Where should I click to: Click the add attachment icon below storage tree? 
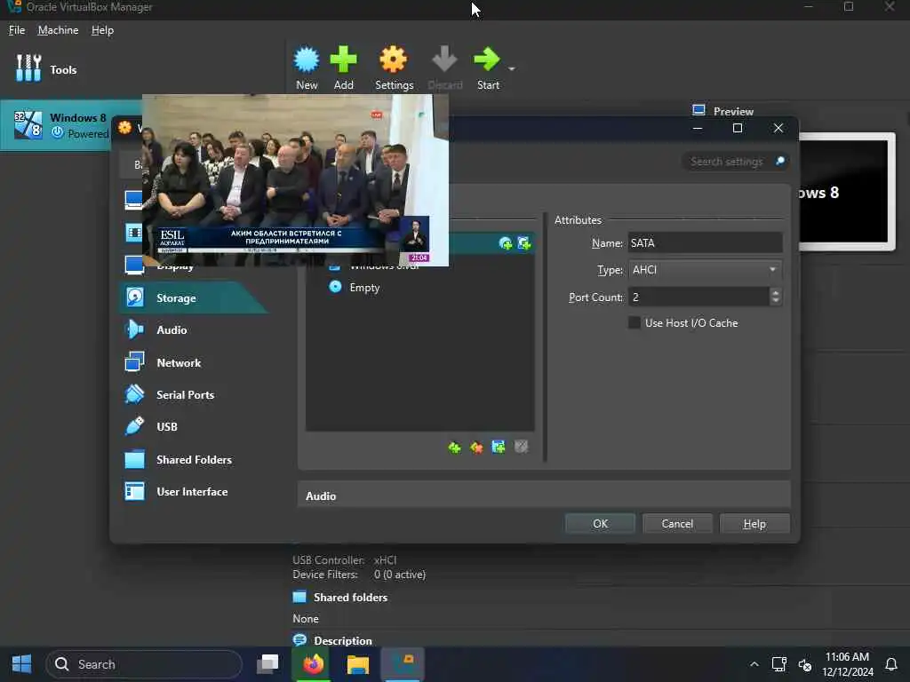tap(499, 448)
